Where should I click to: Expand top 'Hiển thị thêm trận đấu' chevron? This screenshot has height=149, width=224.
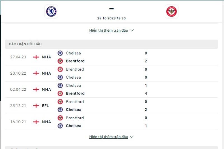click(x=132, y=30)
